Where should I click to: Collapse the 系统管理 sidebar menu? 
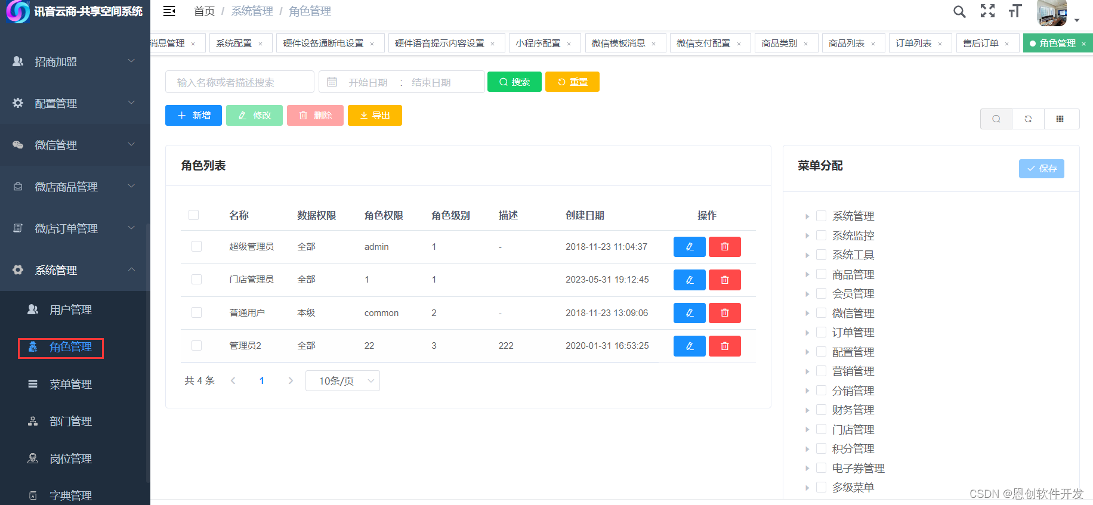(75, 270)
